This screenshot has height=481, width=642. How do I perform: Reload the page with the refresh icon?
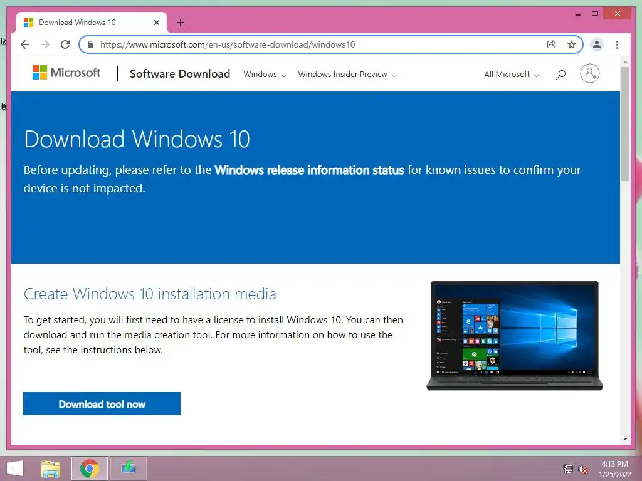(x=65, y=44)
